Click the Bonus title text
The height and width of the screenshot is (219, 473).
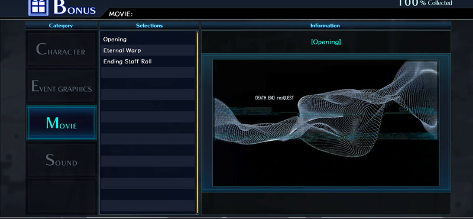click(74, 7)
